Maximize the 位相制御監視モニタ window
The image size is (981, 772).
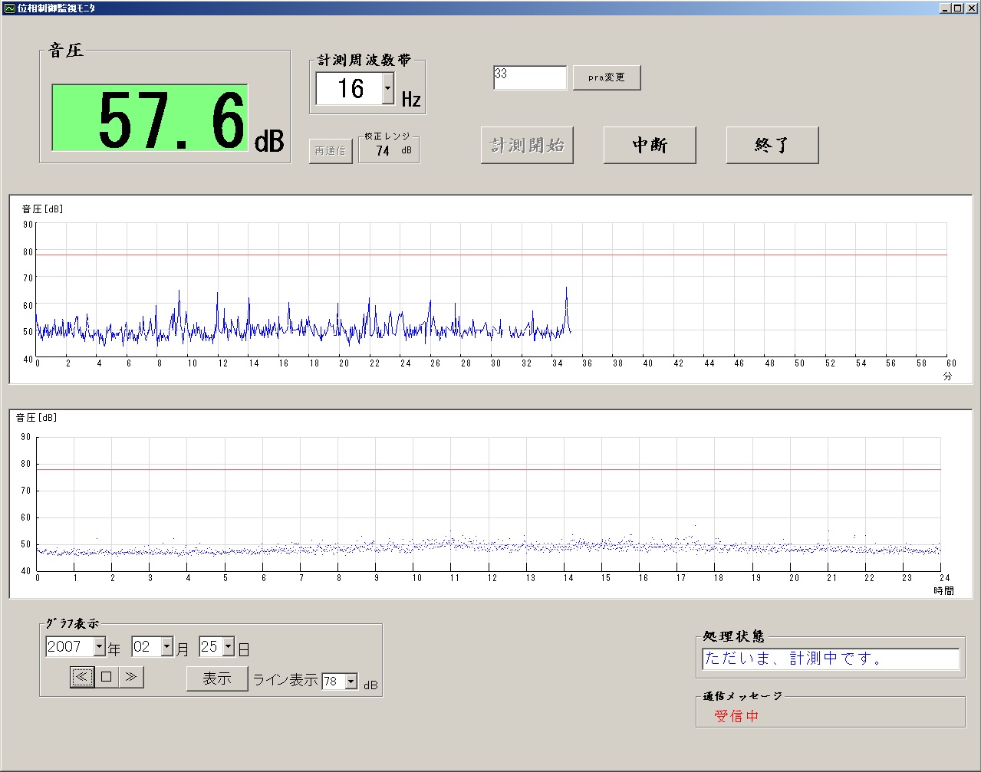coord(956,8)
